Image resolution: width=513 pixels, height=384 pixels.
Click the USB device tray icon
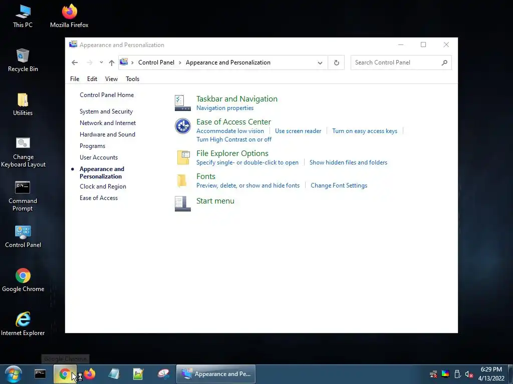pyautogui.click(x=457, y=374)
